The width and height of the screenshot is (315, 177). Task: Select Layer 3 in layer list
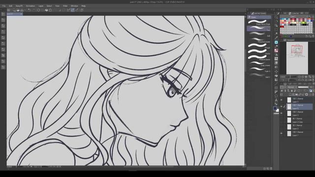pyautogui.click(x=300, y=114)
